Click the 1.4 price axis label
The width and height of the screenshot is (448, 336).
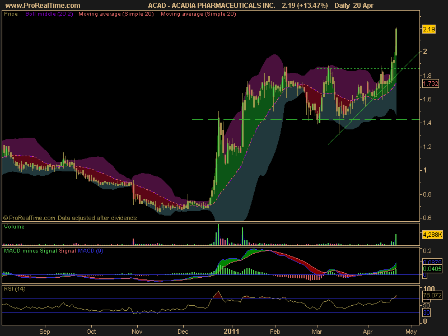pos(427,123)
